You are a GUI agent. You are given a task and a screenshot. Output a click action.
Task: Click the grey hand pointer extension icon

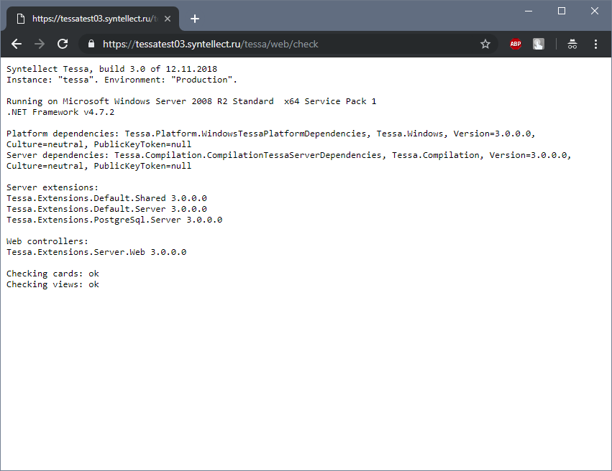[538, 44]
